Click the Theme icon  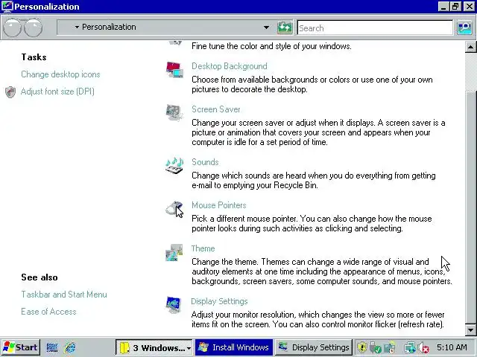[x=174, y=252]
